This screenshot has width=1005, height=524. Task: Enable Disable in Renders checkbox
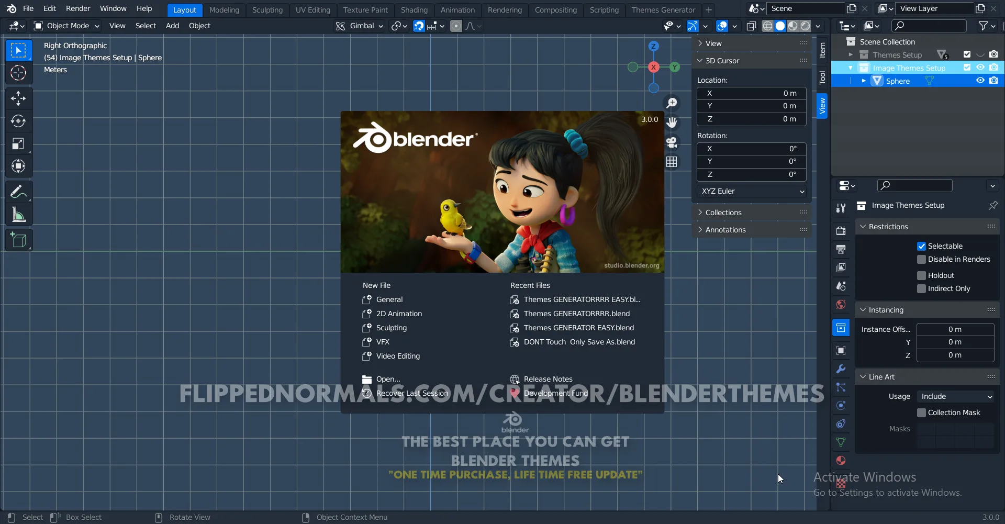click(x=921, y=259)
